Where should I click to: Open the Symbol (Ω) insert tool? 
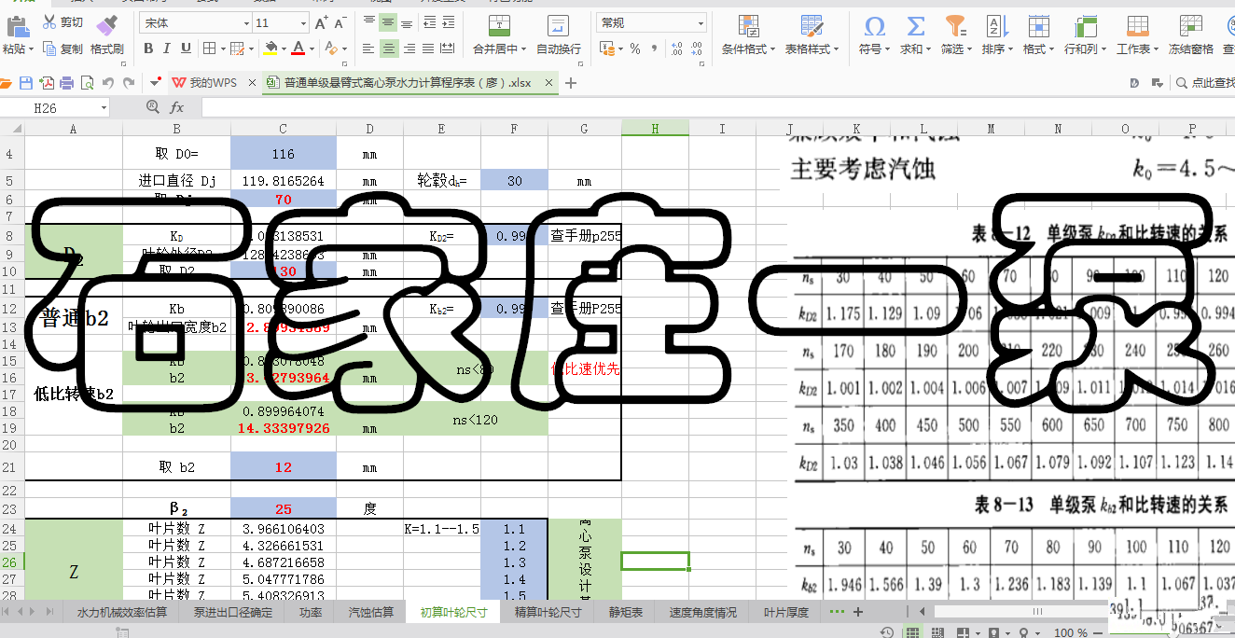[874, 26]
